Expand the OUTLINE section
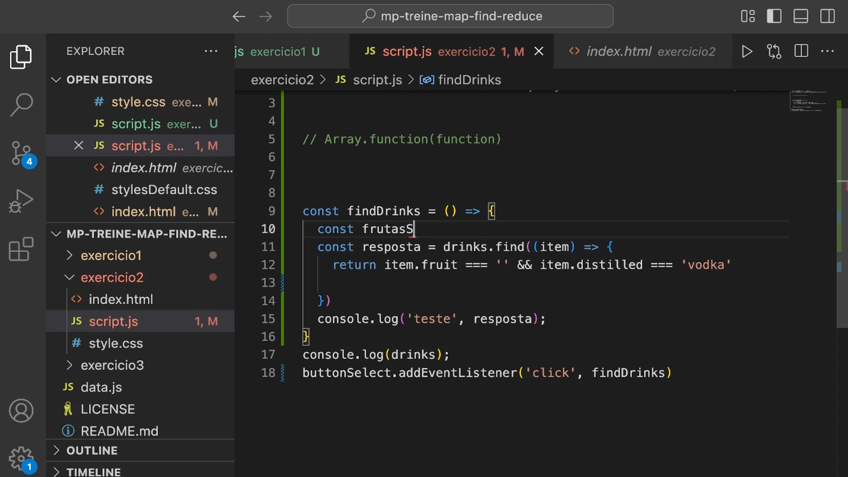Viewport: 848px width, 477px height. pyautogui.click(x=92, y=450)
